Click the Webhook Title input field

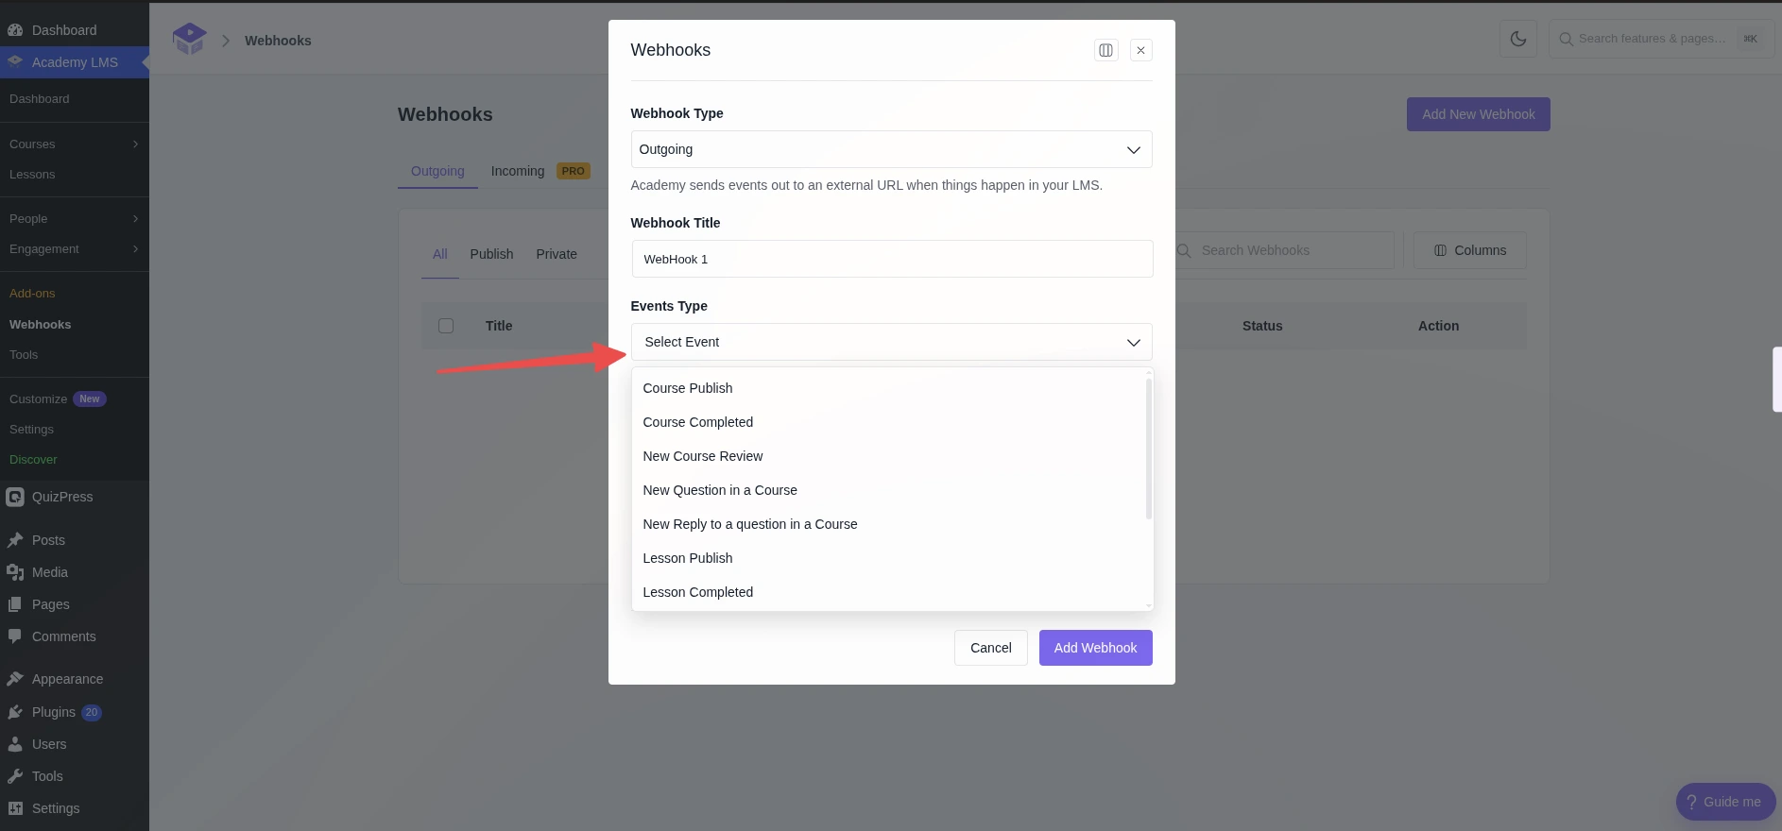(892, 259)
